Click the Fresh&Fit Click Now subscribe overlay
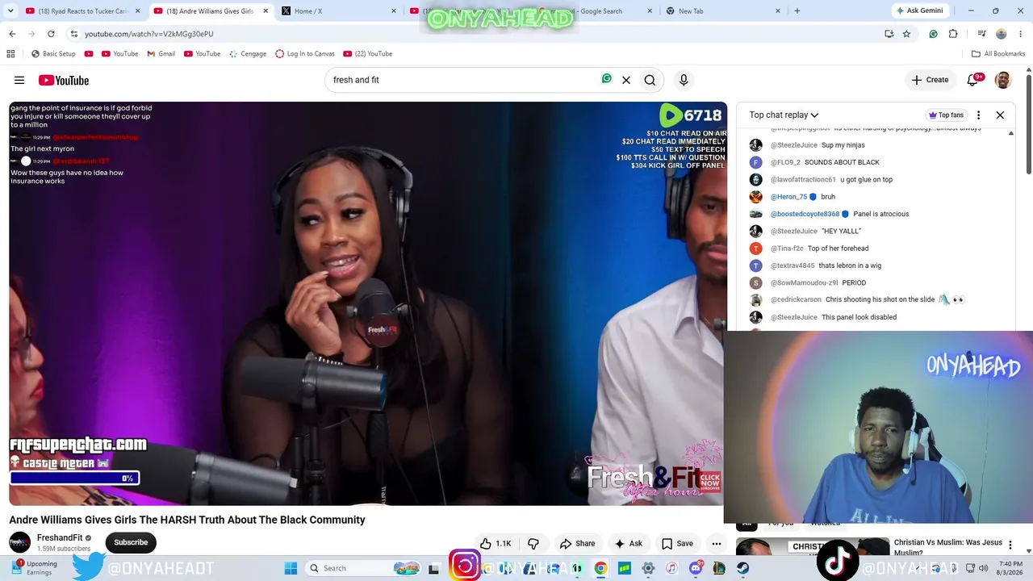This screenshot has height=581, width=1033. click(x=710, y=483)
